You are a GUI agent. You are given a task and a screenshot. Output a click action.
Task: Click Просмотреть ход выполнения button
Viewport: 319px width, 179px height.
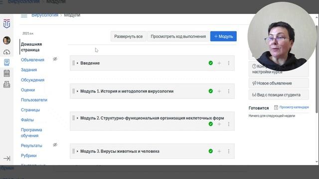pos(178,36)
